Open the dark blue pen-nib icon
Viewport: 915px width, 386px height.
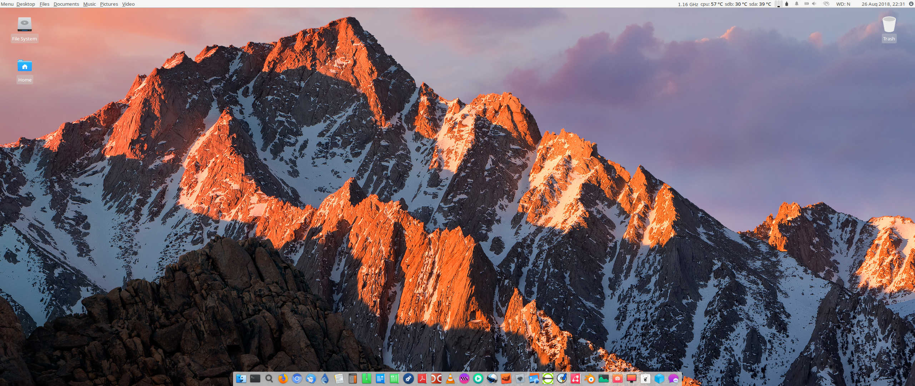(x=408, y=378)
